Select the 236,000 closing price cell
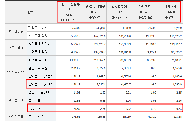The image size is (185, 121). coord(101,28)
